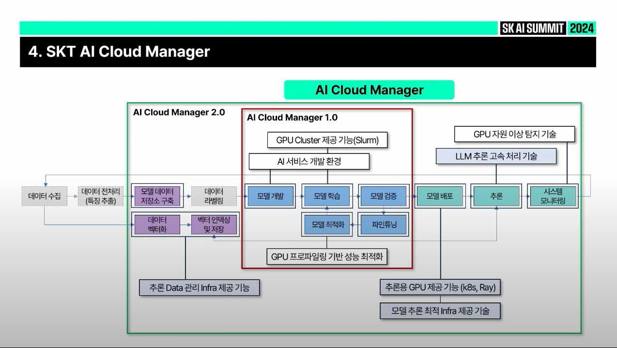Screen dimensions: 617x348
Task: Click the '데이터 라벨링' box
Action: [x=214, y=196]
